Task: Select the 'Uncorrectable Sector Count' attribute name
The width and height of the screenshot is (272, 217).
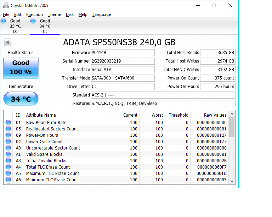Action: click(x=53, y=148)
